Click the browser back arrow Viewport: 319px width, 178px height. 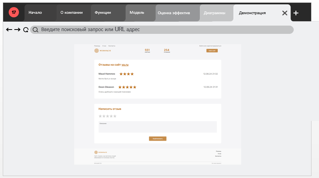[9, 30]
